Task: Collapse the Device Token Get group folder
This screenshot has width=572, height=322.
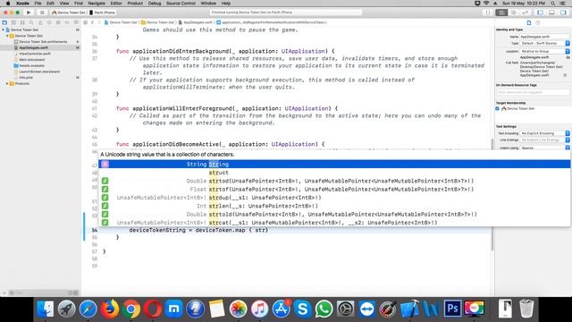Action: [x=7, y=36]
